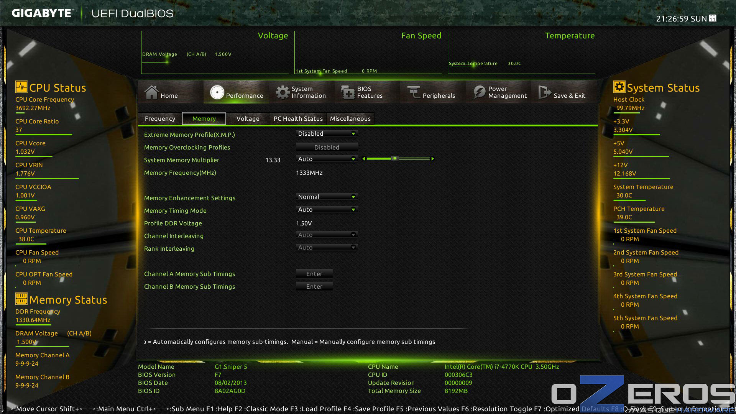The image size is (736, 414).
Task: Click the Channel A Memory Sub Timings label
Action: coord(189,274)
